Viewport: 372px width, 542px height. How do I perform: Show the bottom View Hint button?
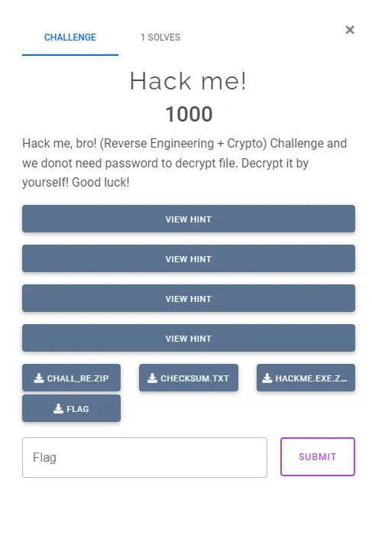click(189, 339)
